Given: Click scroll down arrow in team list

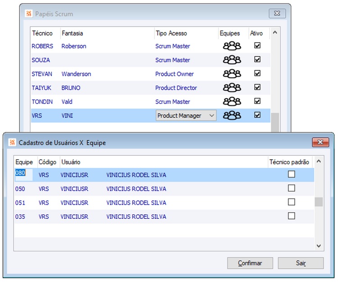Looking at the screenshot, I should pyautogui.click(x=319, y=246).
